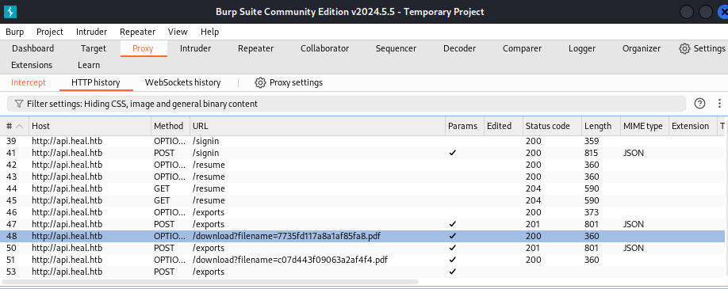Open WebSockets history tab
The height and width of the screenshot is (289, 728).
click(x=182, y=83)
